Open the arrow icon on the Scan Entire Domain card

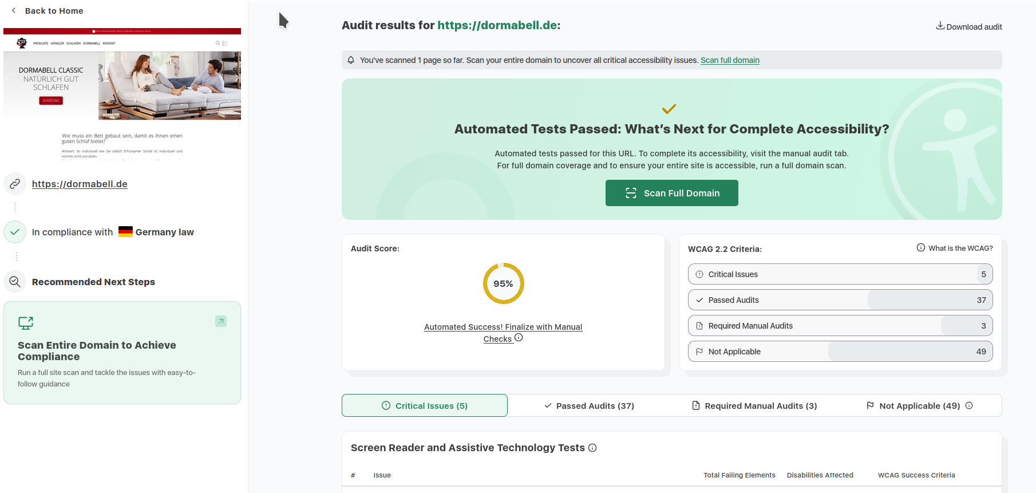pos(221,321)
